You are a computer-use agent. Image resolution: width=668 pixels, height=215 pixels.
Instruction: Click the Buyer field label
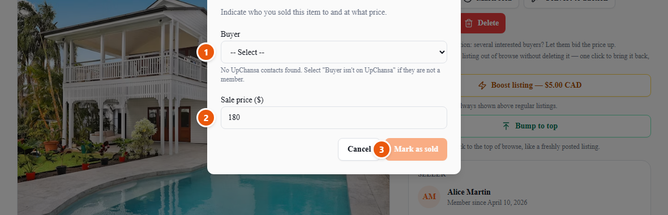pos(230,34)
